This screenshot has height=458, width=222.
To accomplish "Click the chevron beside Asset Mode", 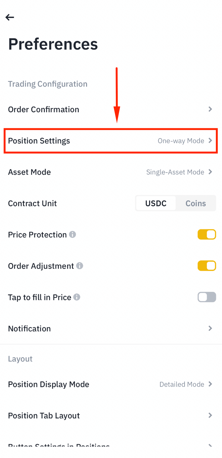I will pyautogui.click(x=210, y=172).
